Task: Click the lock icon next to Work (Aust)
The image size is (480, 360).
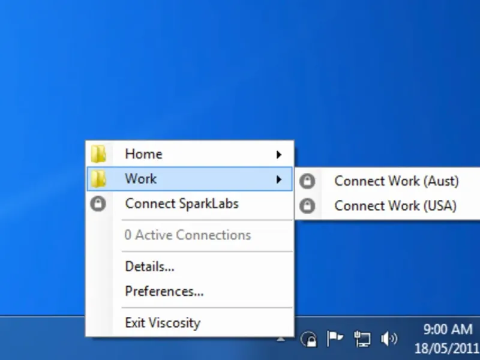Action: (307, 181)
